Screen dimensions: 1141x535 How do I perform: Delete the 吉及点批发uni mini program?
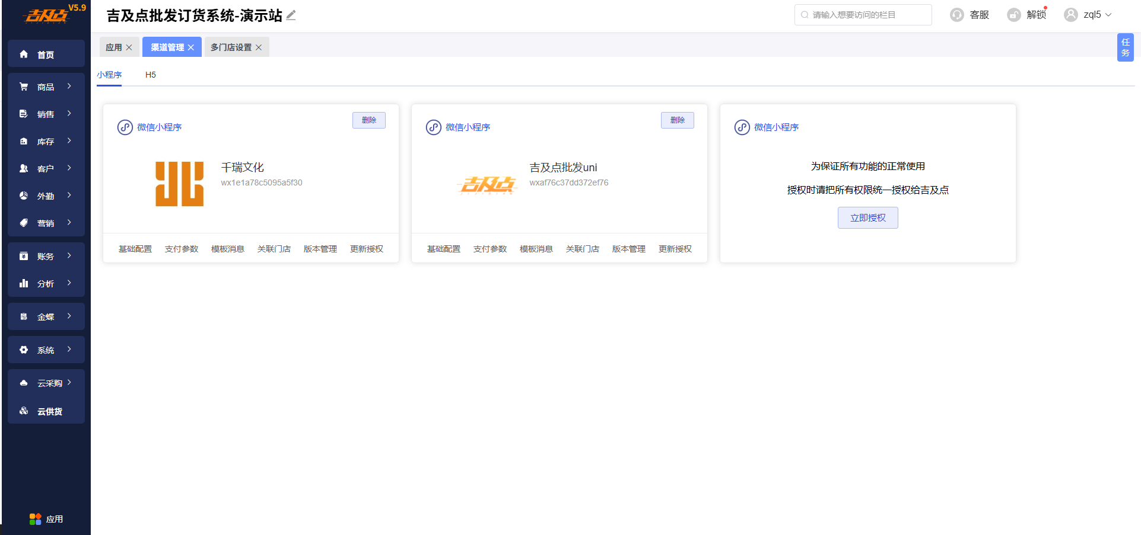coord(678,120)
